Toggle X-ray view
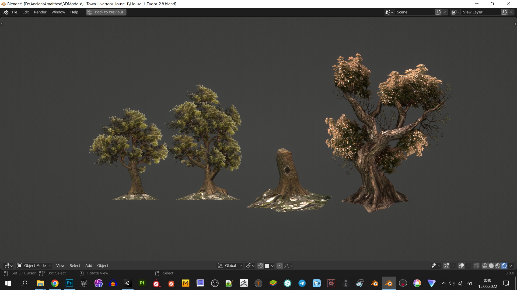Viewport: 517px width, 290px height. pos(476,266)
